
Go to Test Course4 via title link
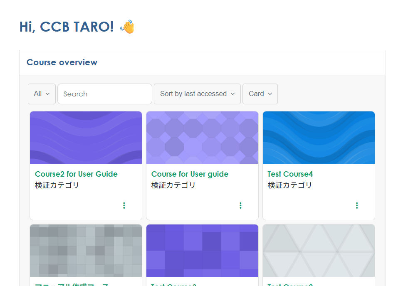pos(290,174)
